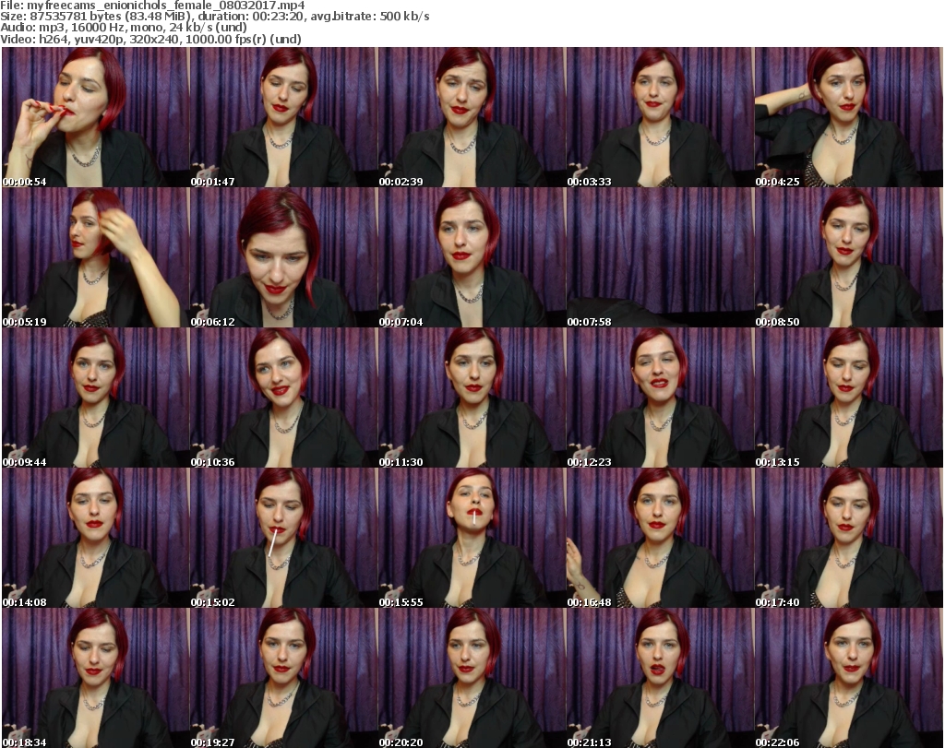
Task: View the thumbnail marked 00:22:06
Action: tap(849, 678)
